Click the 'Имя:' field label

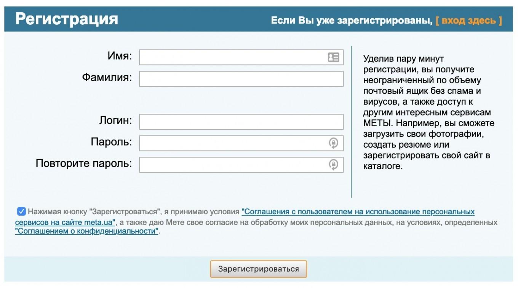[120, 57]
